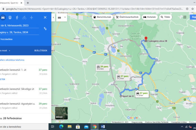Click the add-to-desktop install icon in address bar

187,9
